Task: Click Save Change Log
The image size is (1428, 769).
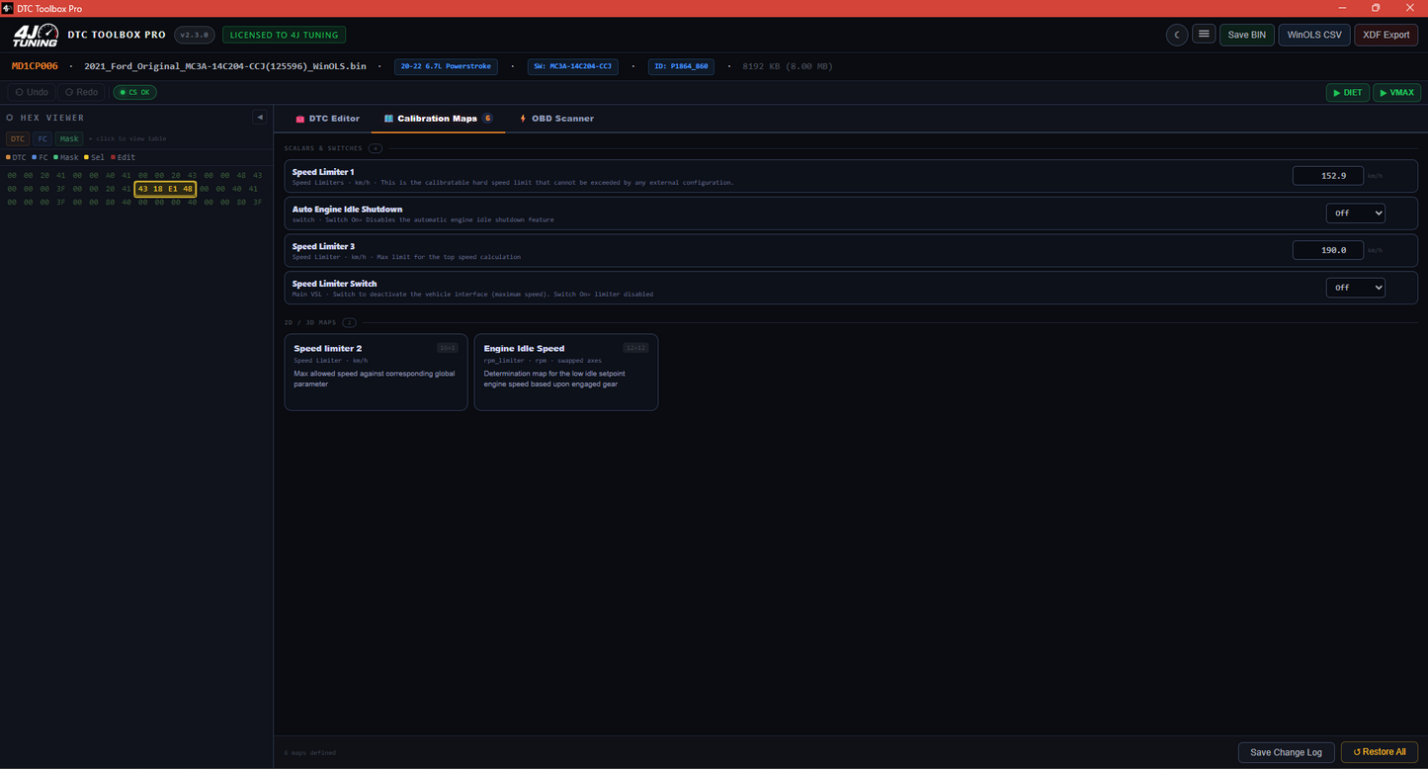Action: click(x=1286, y=752)
